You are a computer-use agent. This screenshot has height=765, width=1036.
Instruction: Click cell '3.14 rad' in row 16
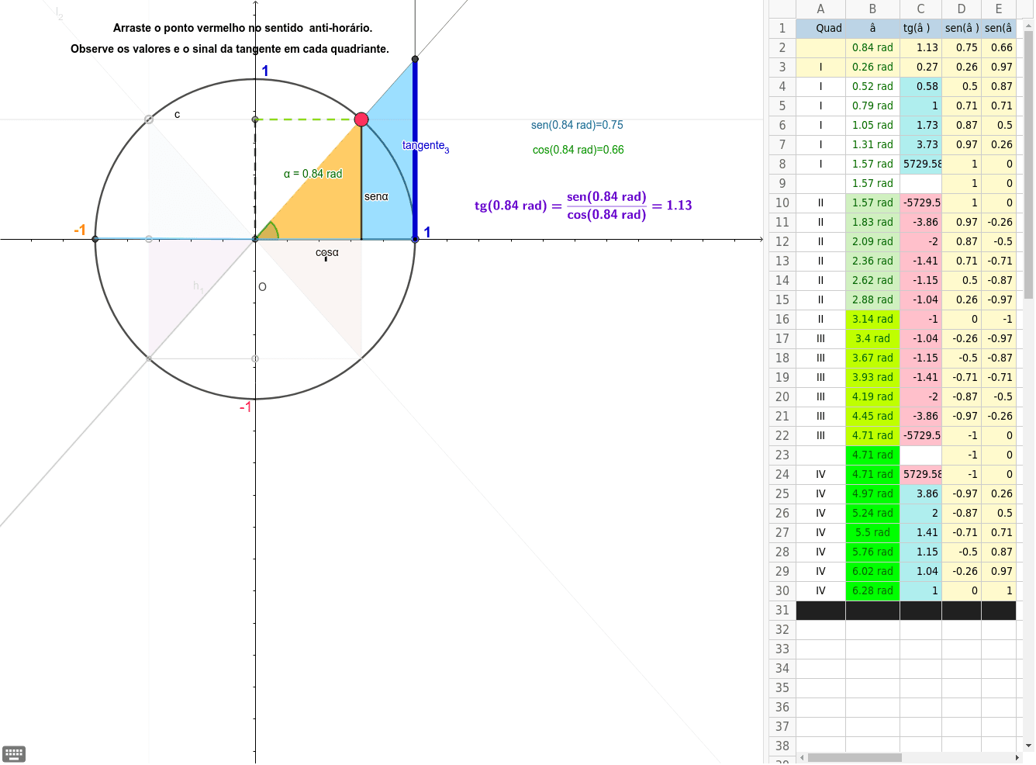872,319
